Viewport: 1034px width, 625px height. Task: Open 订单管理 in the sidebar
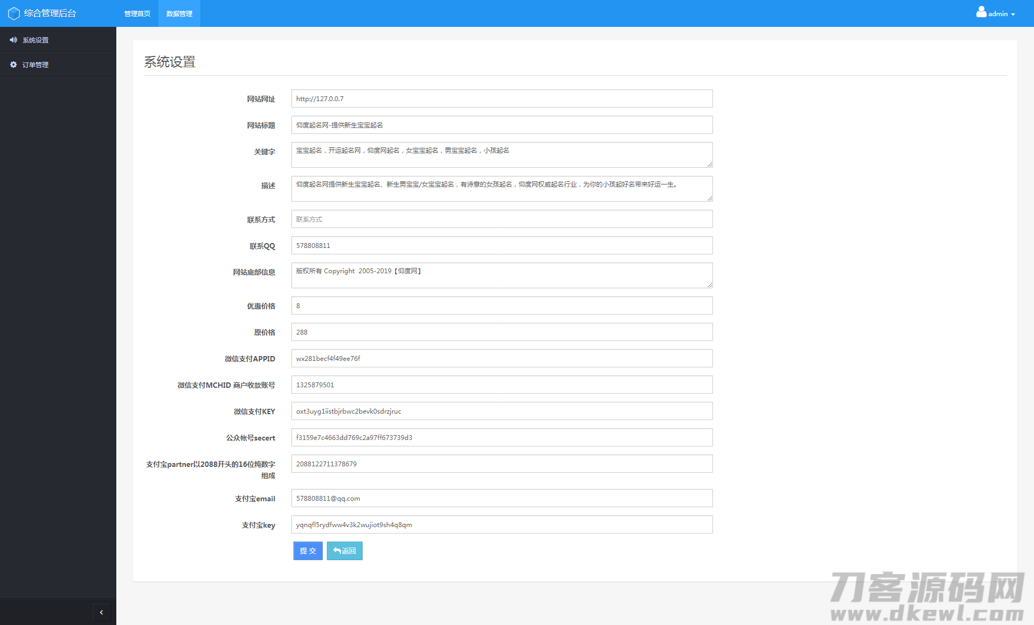click(36, 65)
